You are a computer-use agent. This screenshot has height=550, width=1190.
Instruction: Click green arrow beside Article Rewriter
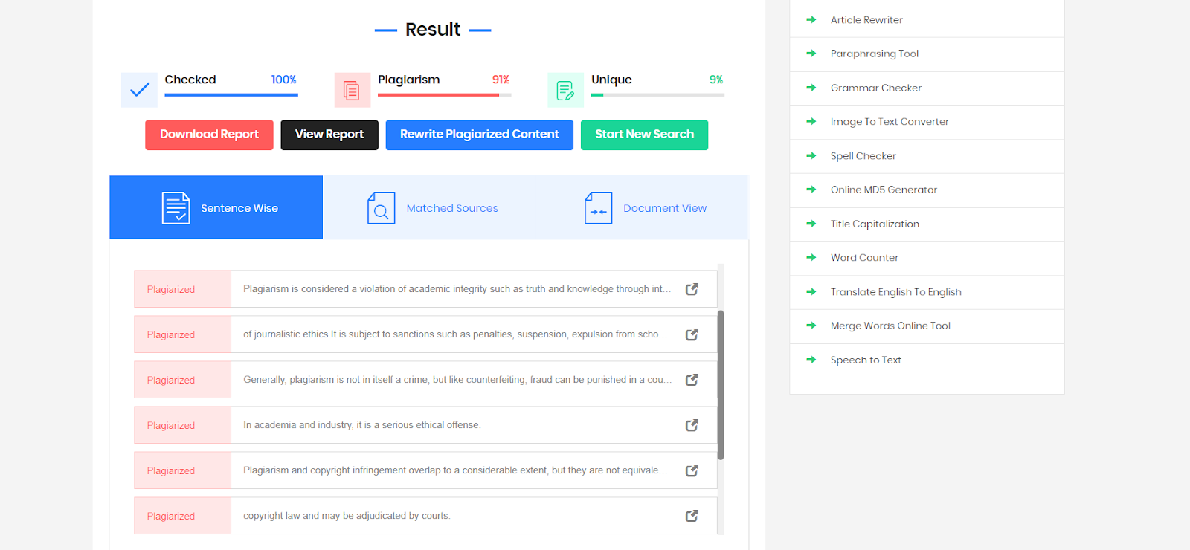coord(811,20)
